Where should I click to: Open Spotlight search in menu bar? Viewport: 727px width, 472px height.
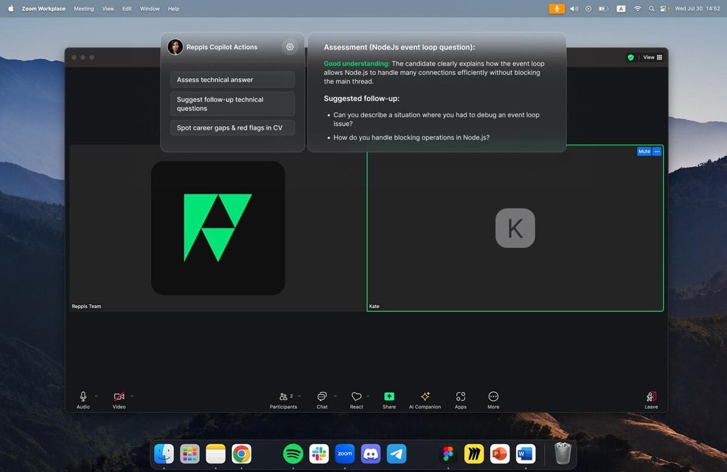(x=651, y=8)
